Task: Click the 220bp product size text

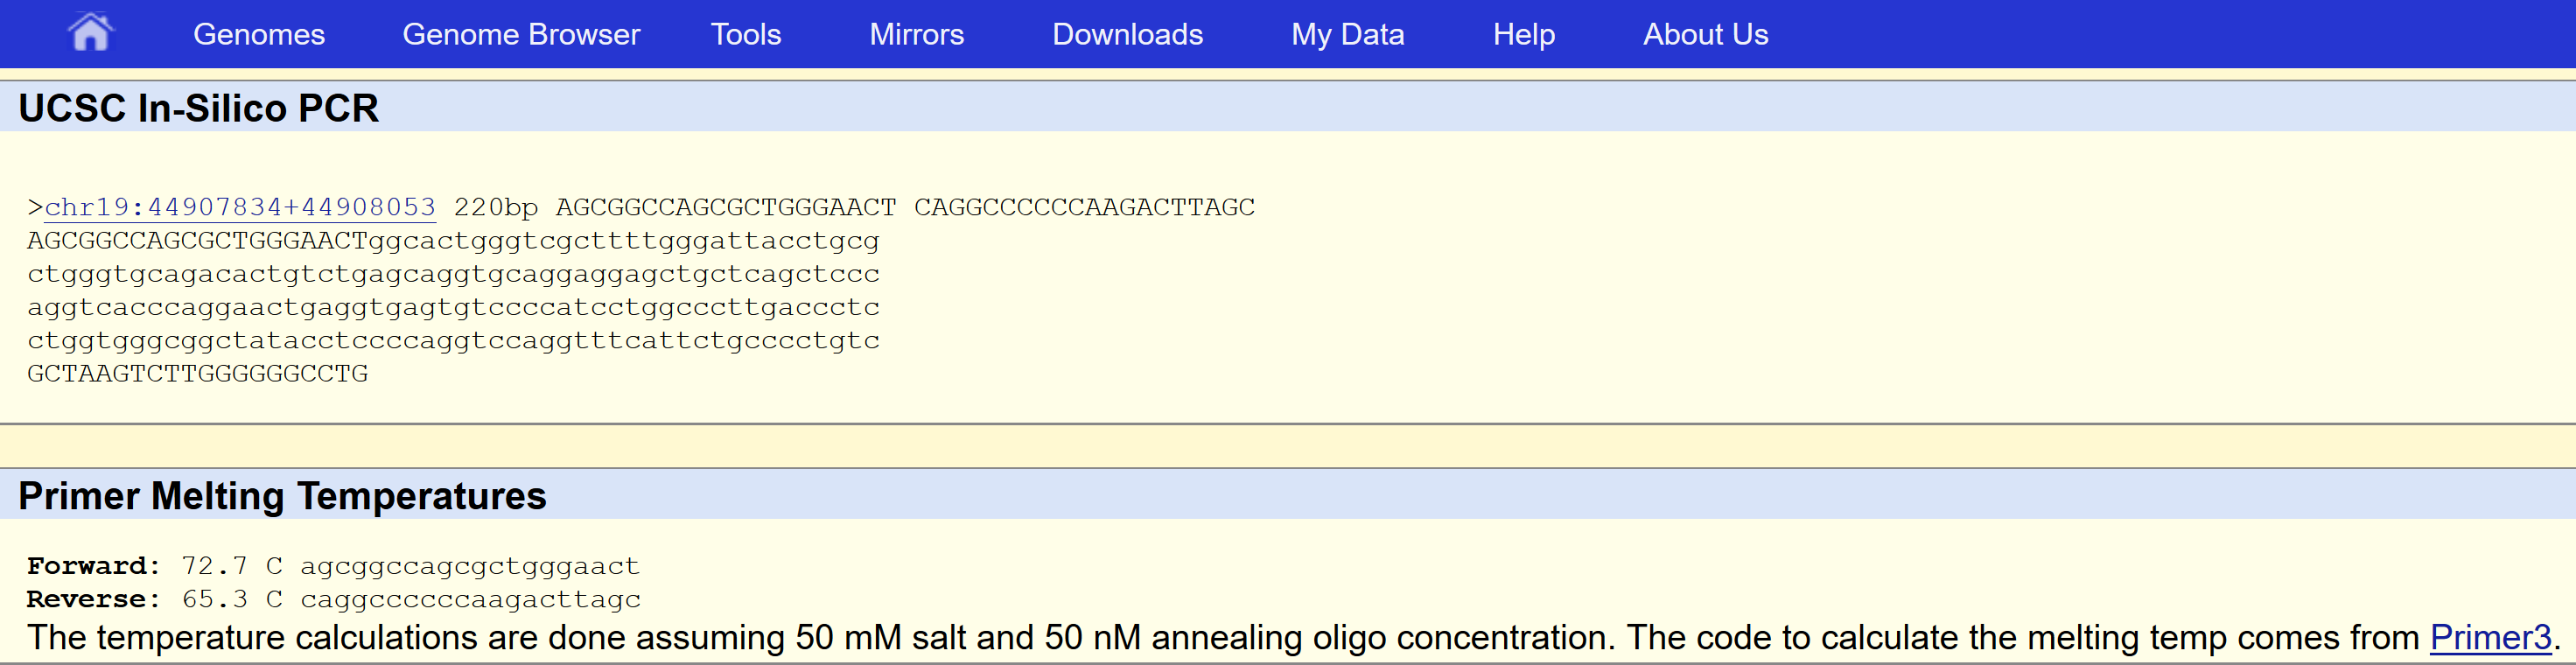Action: point(496,207)
